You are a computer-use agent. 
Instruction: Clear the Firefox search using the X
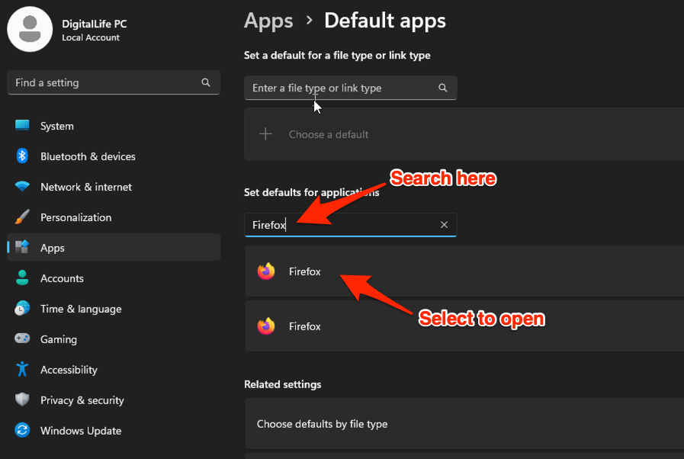pyautogui.click(x=444, y=224)
